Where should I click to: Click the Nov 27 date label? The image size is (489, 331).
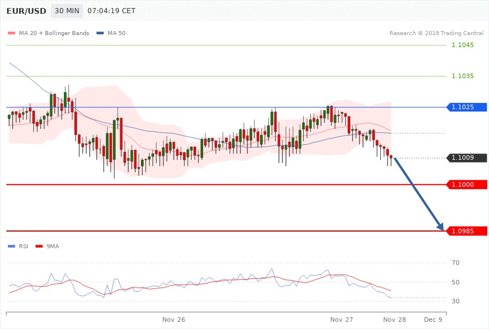pos(341,319)
